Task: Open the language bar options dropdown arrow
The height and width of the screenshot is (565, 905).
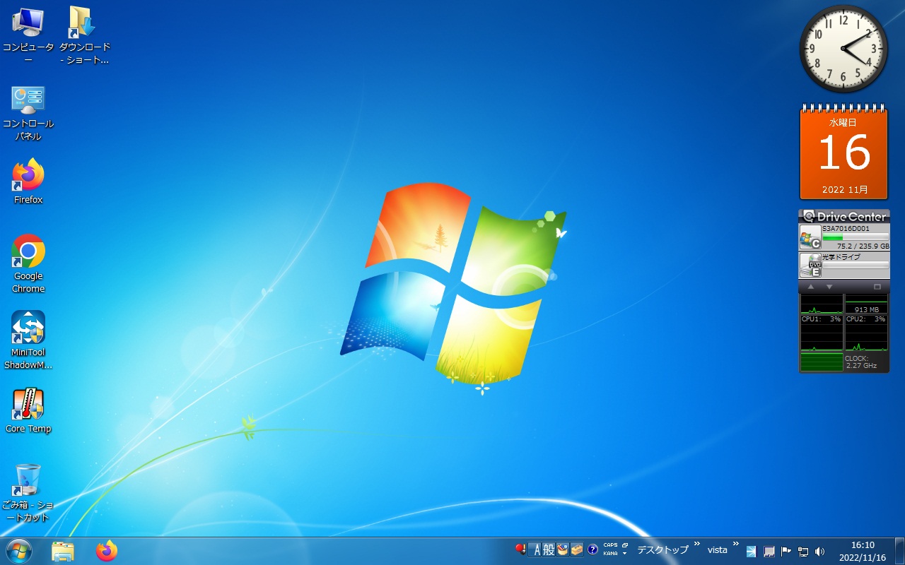Action: [625, 554]
